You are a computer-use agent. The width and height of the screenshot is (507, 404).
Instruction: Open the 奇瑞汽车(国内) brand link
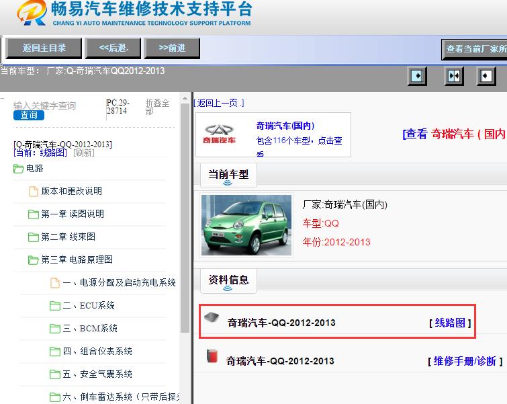(285, 126)
